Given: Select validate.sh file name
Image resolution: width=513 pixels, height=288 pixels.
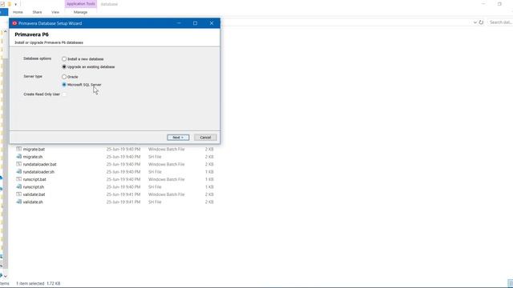Looking at the screenshot, I should click(x=33, y=202).
